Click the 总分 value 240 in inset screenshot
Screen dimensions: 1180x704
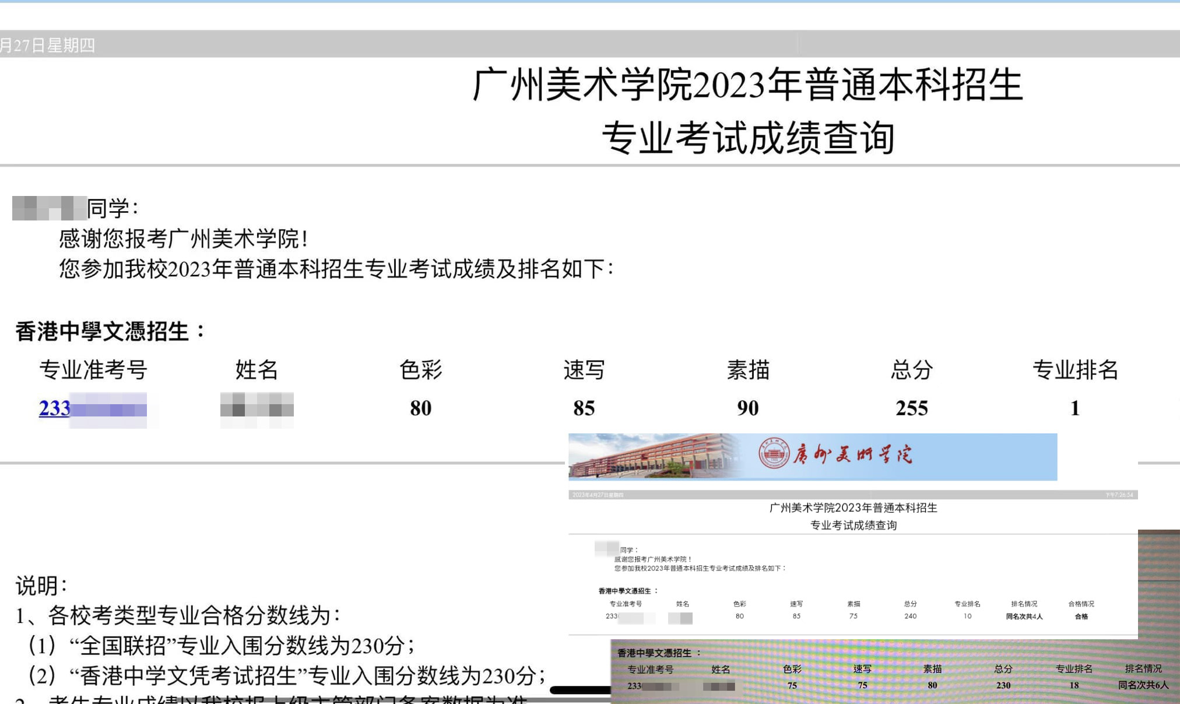[x=911, y=616]
